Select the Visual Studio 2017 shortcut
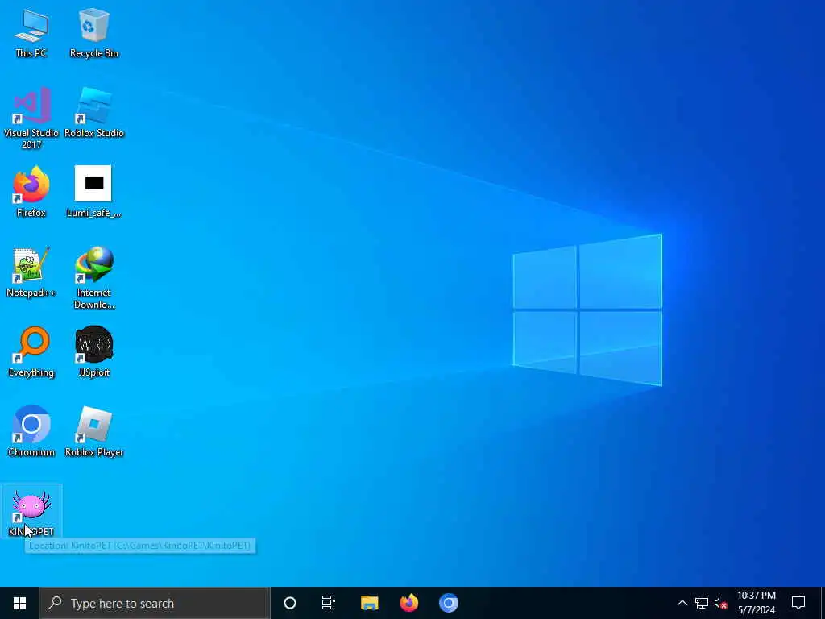 point(31,118)
